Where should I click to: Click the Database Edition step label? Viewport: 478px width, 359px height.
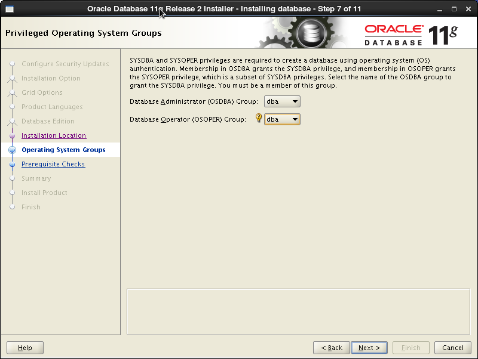coord(48,121)
